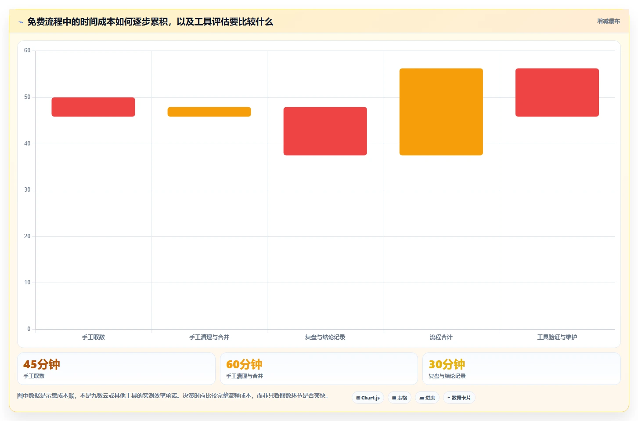The width and height of the screenshot is (638, 421).
Task: Click the footnote text starting 图中数据是示意成本账
Action: (173, 396)
